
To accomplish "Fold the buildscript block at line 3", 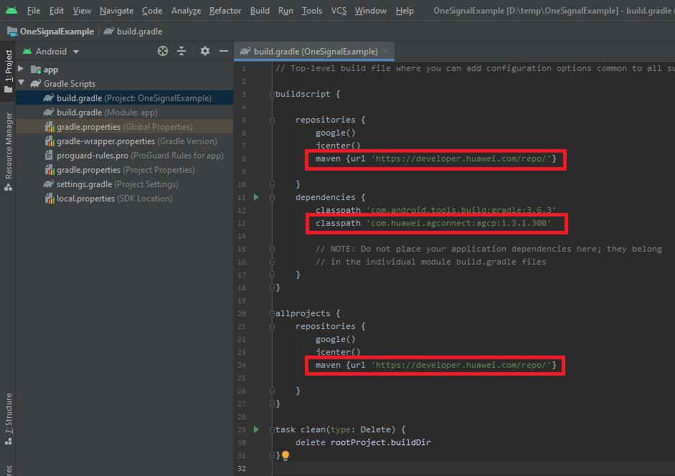I will click(x=273, y=95).
